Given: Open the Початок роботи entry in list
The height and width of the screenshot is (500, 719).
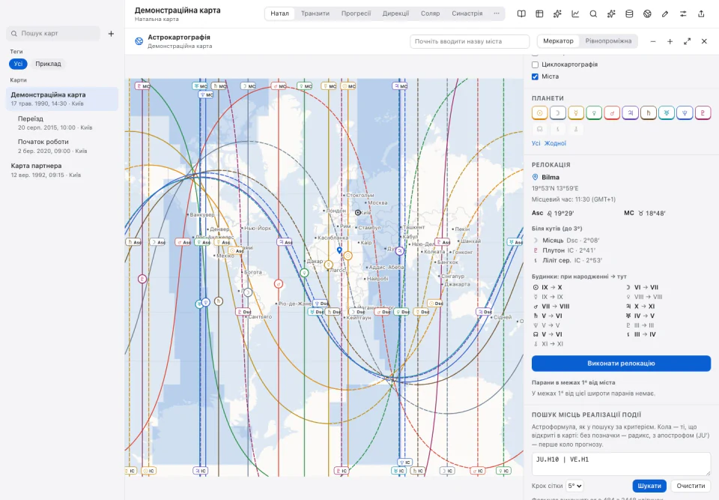Looking at the screenshot, I should coord(62,146).
